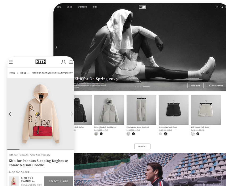Open the Kith Seamed Nylon Bolt Pant thumbnail
This screenshot has width=226, height=186.
pos(141,110)
